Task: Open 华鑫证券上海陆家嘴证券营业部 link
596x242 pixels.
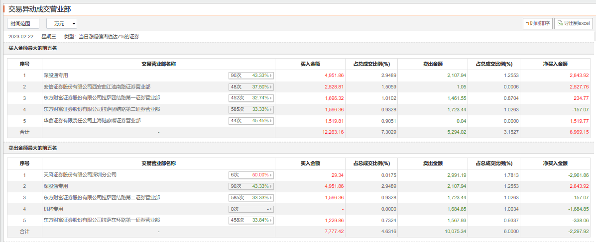Action: 93,121
